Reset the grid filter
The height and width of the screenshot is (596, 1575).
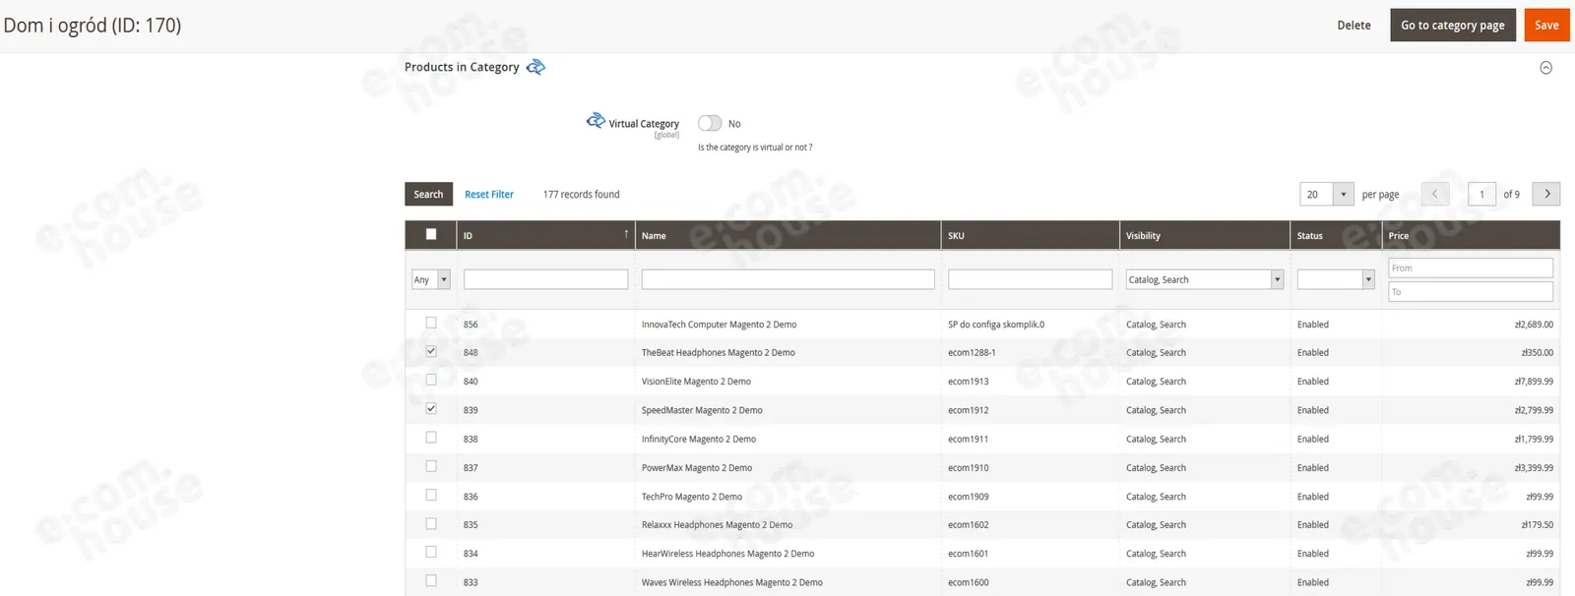tap(489, 195)
